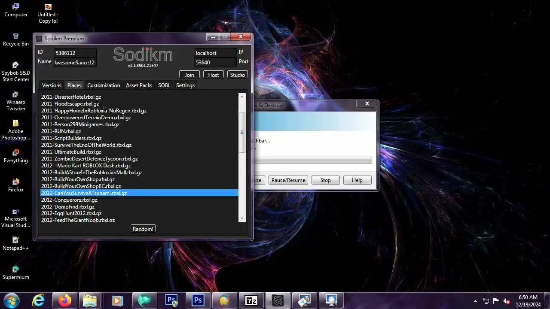This screenshot has width=550, height=309.
Task: Switch to the Versions tab
Action: click(52, 85)
